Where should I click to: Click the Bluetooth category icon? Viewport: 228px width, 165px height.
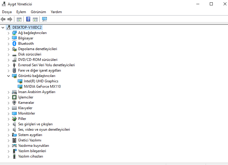click(x=14, y=44)
